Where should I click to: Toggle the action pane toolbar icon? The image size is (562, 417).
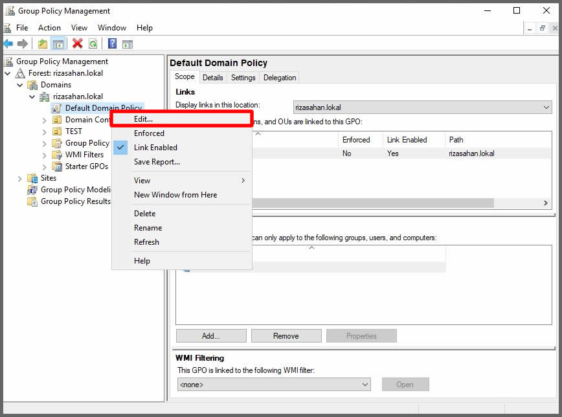click(128, 44)
